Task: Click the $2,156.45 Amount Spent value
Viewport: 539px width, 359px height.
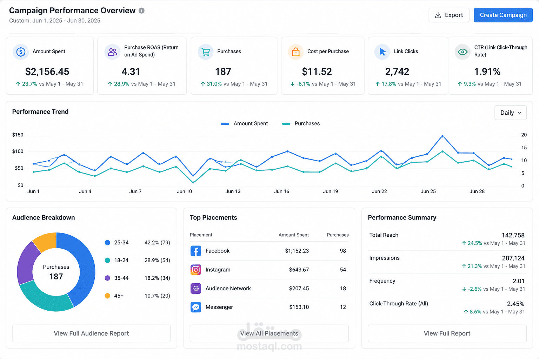Action: pyautogui.click(x=47, y=72)
